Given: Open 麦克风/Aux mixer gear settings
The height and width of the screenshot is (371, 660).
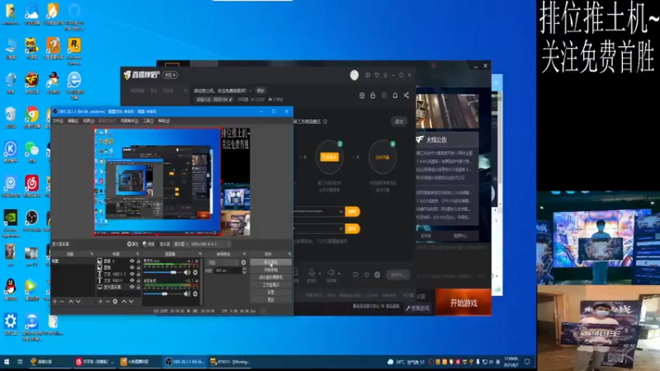Looking at the screenshot, I should point(196,272).
